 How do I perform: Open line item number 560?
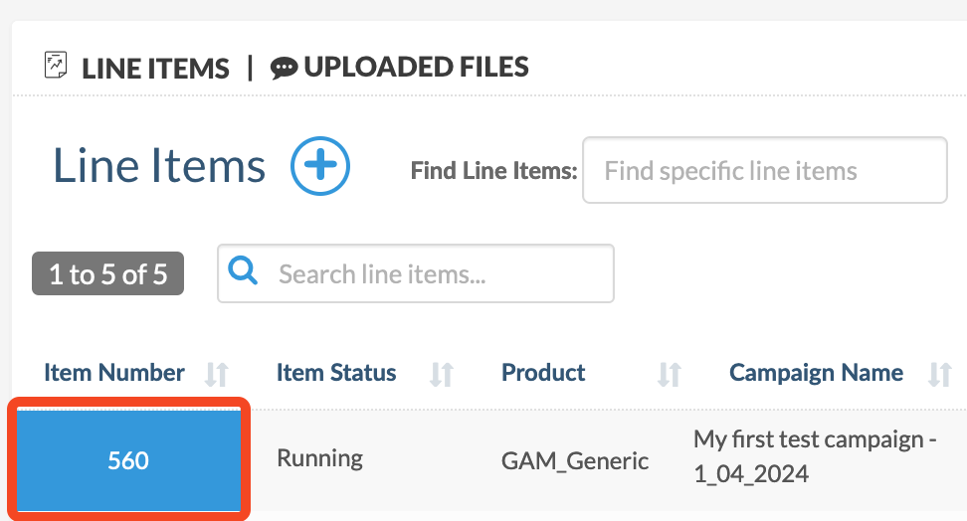click(x=128, y=460)
